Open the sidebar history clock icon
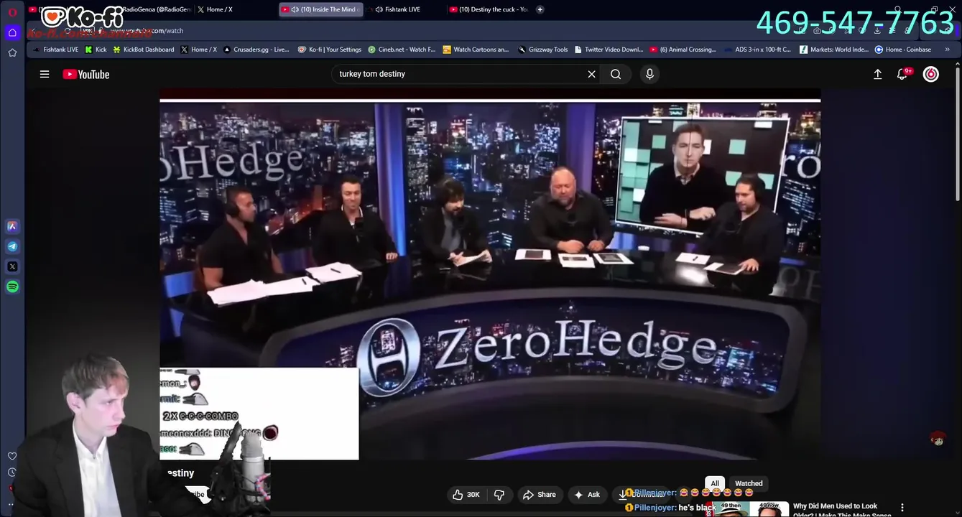 click(x=12, y=472)
